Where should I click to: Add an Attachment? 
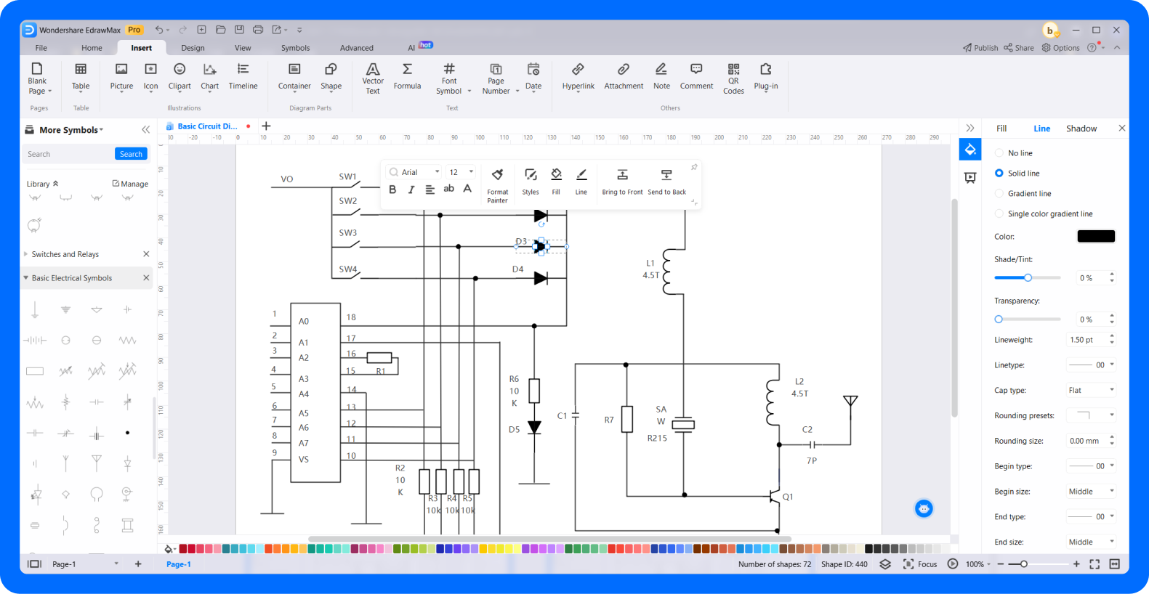pyautogui.click(x=624, y=76)
